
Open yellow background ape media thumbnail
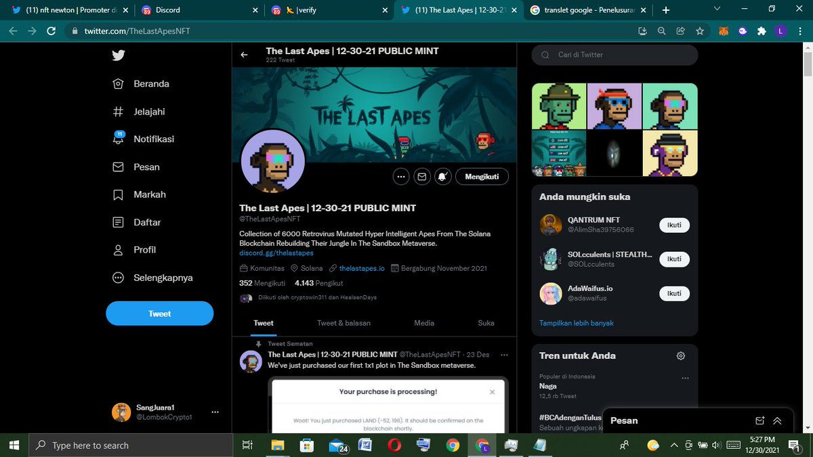pyautogui.click(x=670, y=153)
